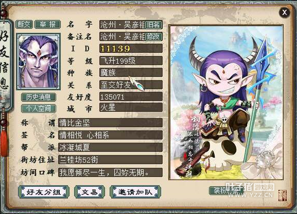Screen dimensions: 297x214
Task: Open the 好友分组 friend grouping button
Action: 44,192
